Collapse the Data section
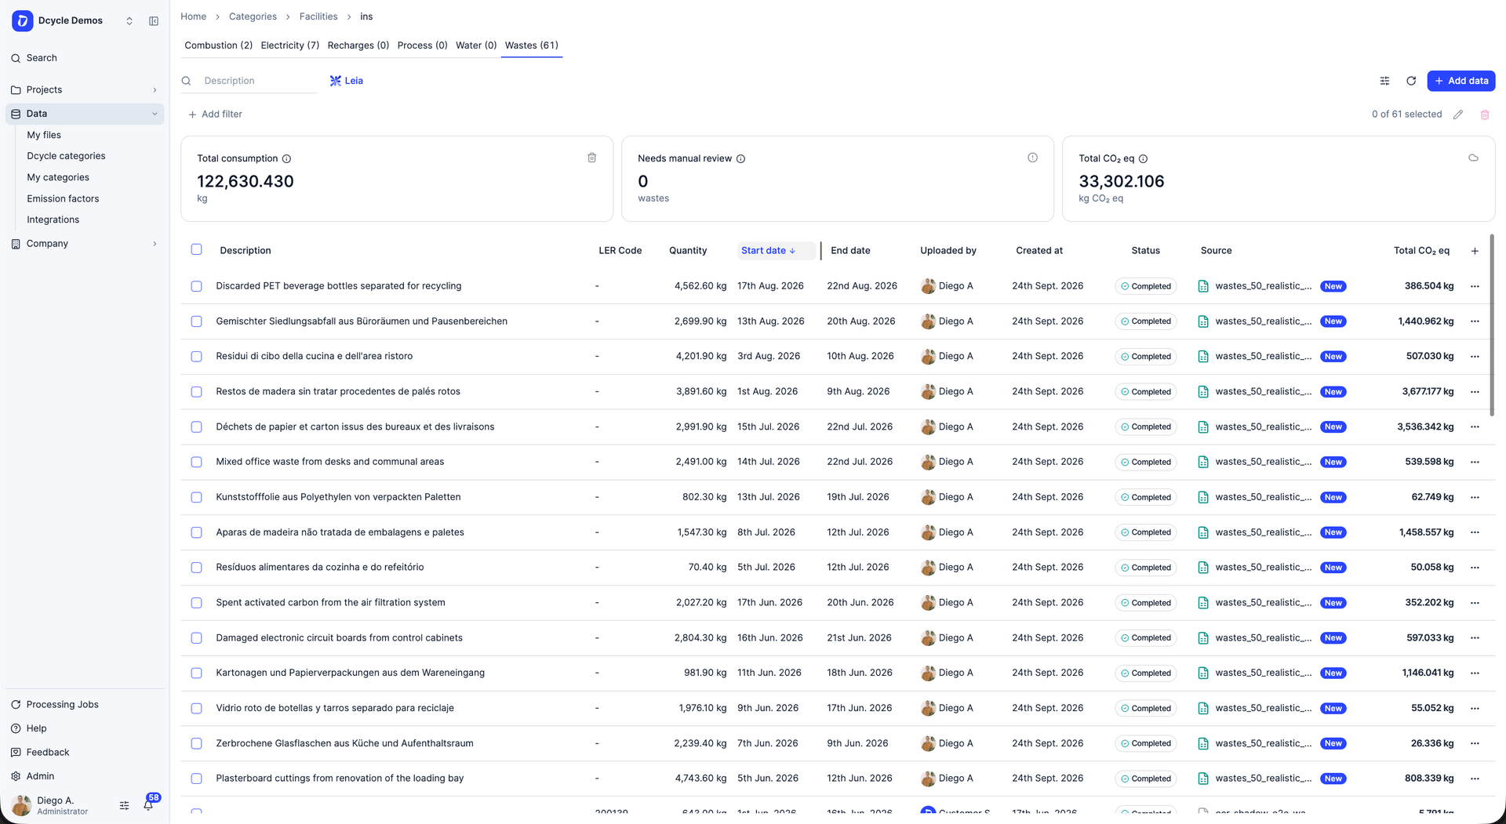This screenshot has width=1506, height=824. (x=85, y=114)
